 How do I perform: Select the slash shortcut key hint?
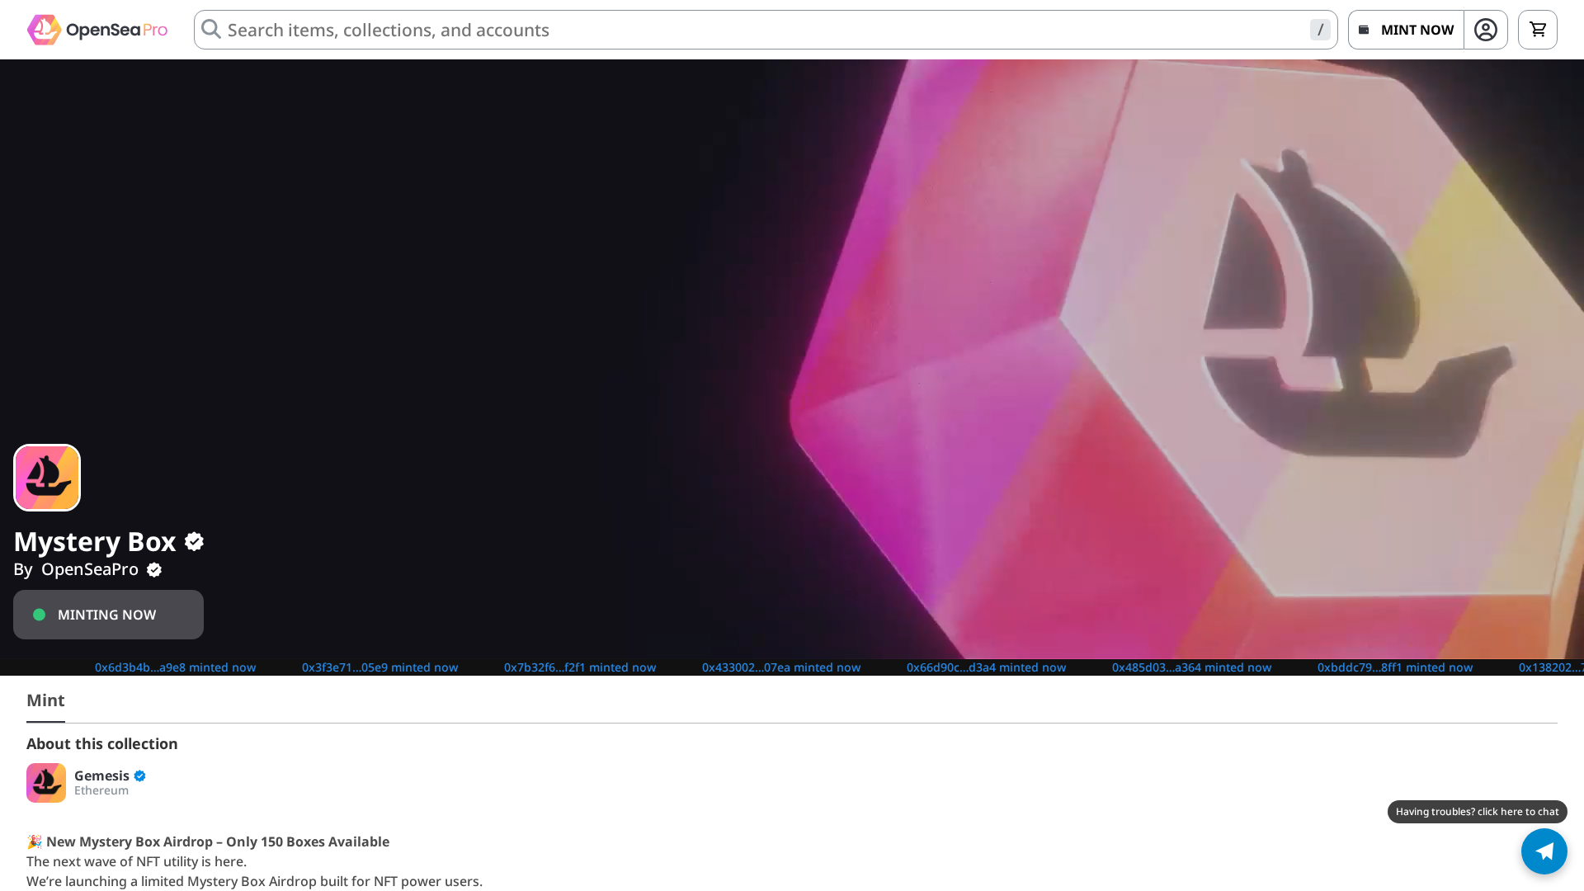(1320, 30)
